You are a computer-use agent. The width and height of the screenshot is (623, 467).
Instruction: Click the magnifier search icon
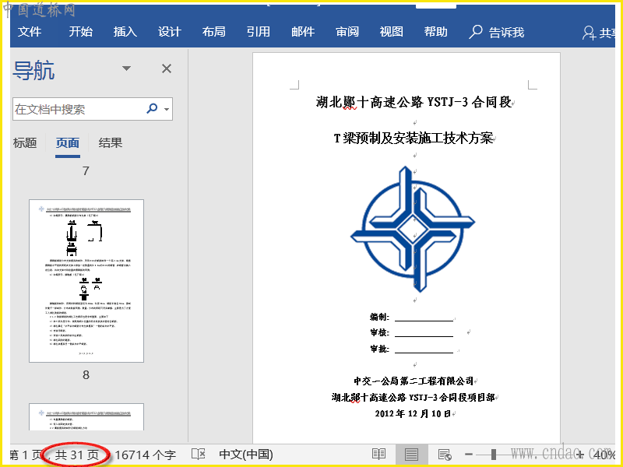(x=152, y=108)
